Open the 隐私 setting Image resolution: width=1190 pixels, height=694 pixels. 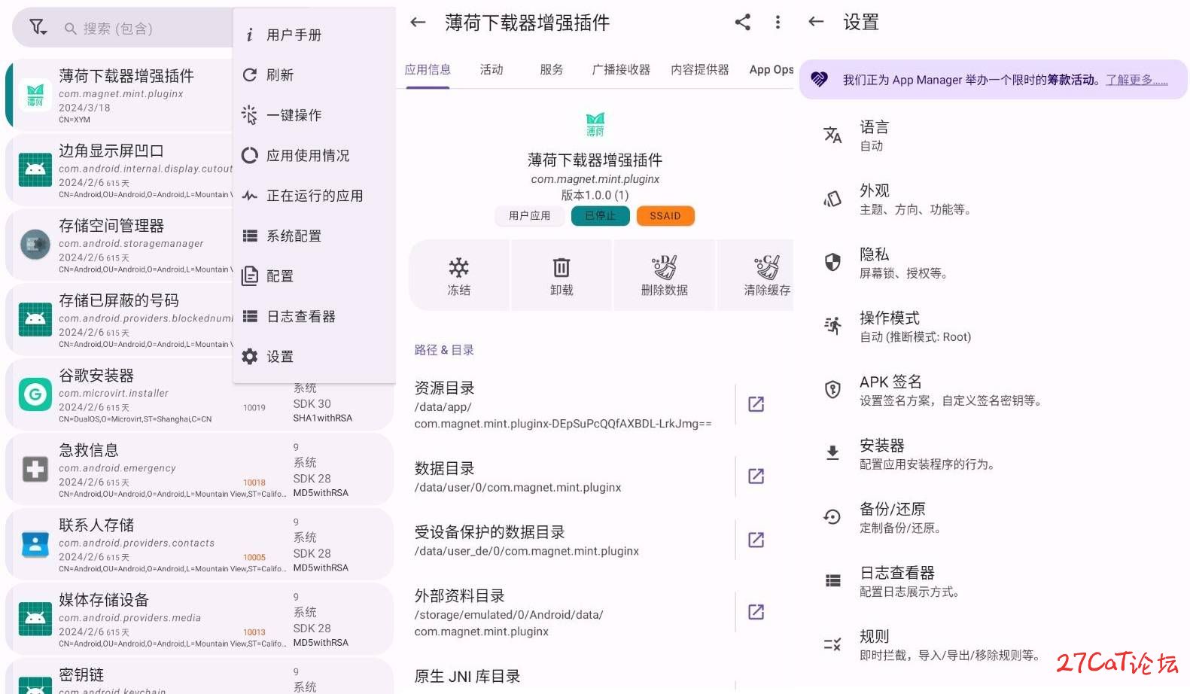994,263
